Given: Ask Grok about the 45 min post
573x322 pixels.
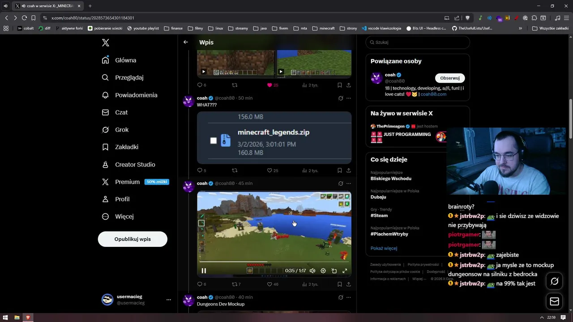Looking at the screenshot, I should point(341,183).
